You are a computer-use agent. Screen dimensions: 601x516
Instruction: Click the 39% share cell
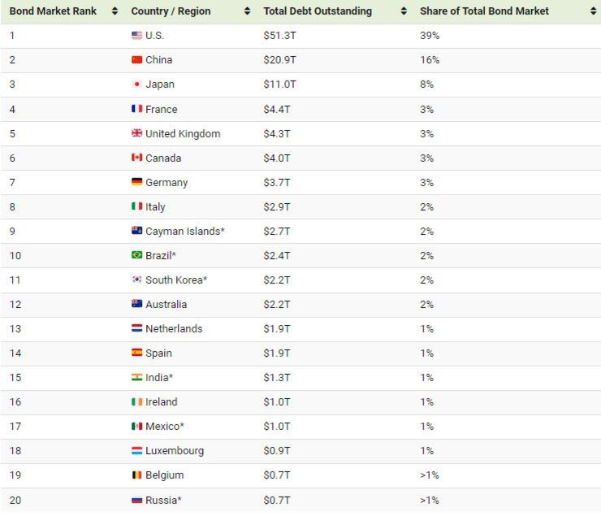click(x=430, y=35)
